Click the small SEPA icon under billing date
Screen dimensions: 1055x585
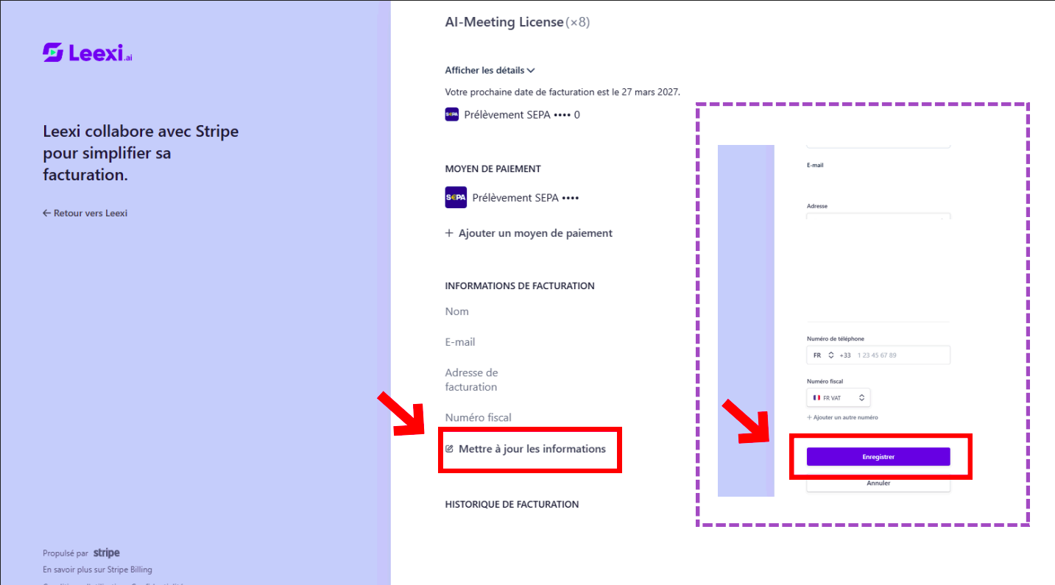point(452,115)
